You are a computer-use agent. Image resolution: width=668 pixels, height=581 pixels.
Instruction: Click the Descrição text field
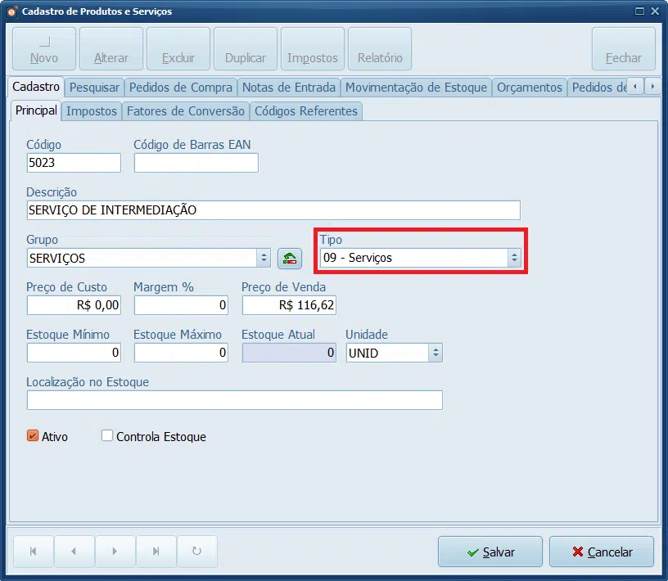click(273, 210)
